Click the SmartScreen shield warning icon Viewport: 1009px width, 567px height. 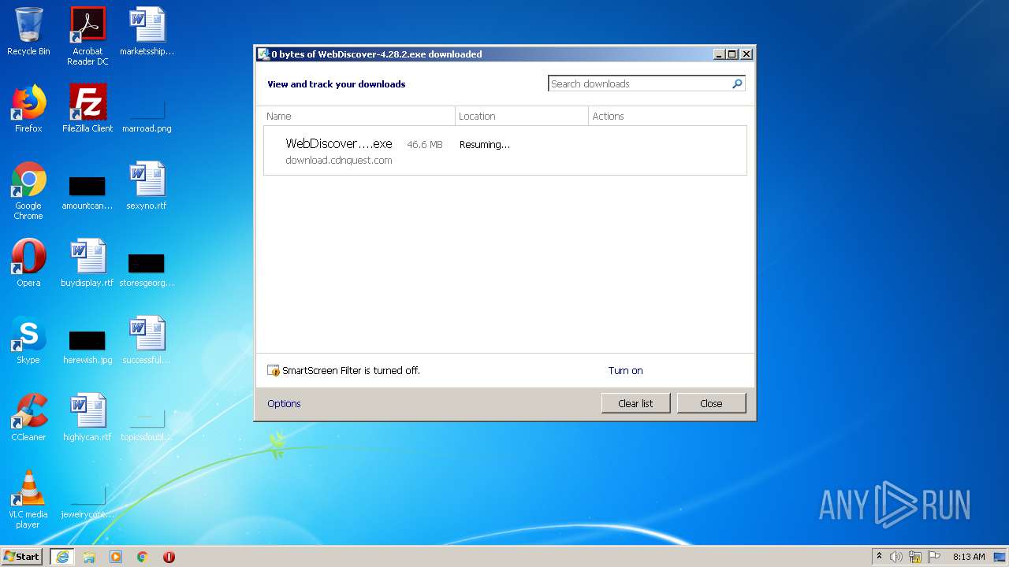[x=274, y=370]
